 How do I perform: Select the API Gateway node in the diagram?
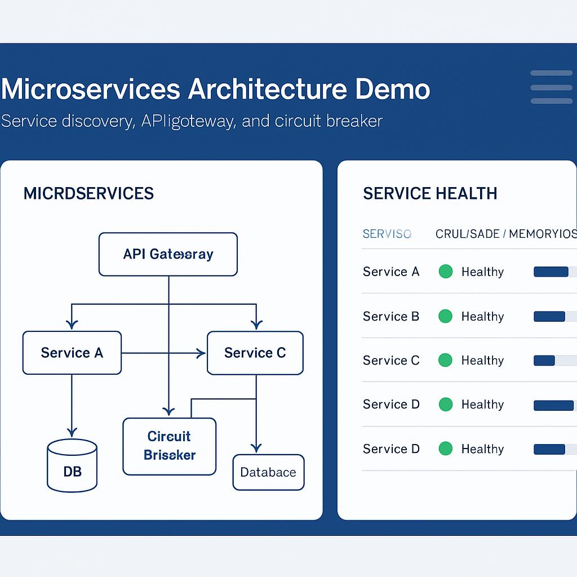tap(168, 254)
